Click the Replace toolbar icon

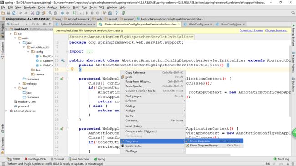(x=56, y=13)
